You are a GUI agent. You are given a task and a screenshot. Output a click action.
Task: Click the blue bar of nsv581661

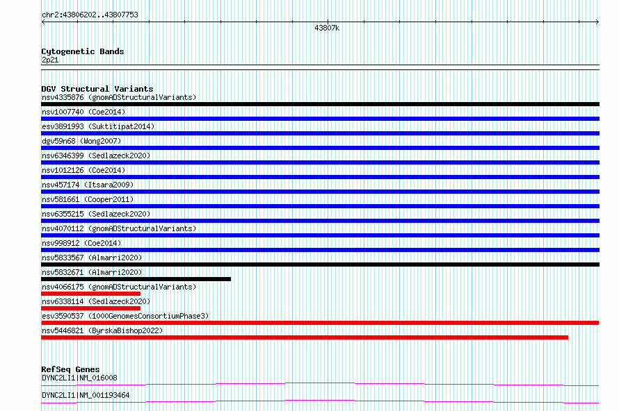point(320,206)
